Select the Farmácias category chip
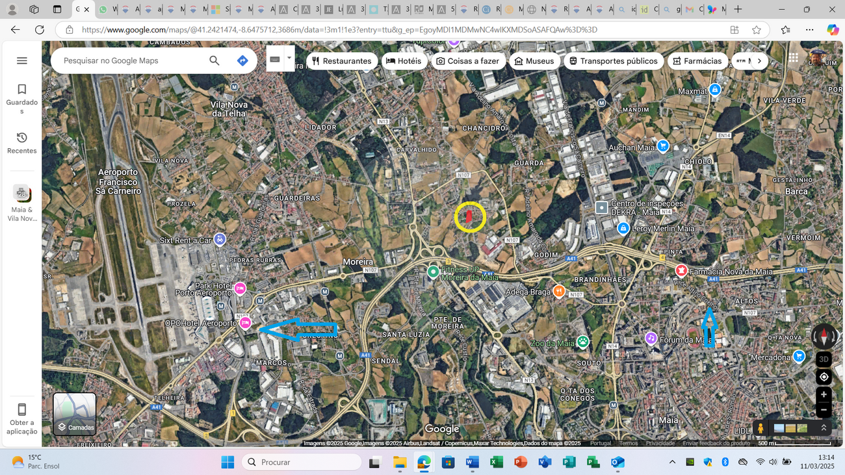 [697, 61]
